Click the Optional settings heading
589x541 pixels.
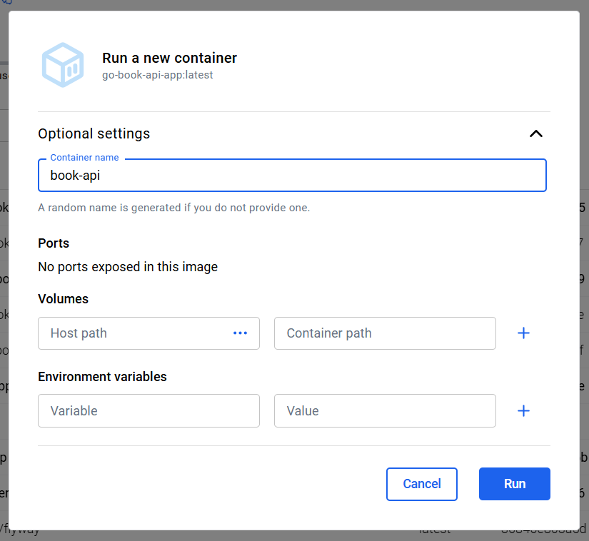pos(94,133)
